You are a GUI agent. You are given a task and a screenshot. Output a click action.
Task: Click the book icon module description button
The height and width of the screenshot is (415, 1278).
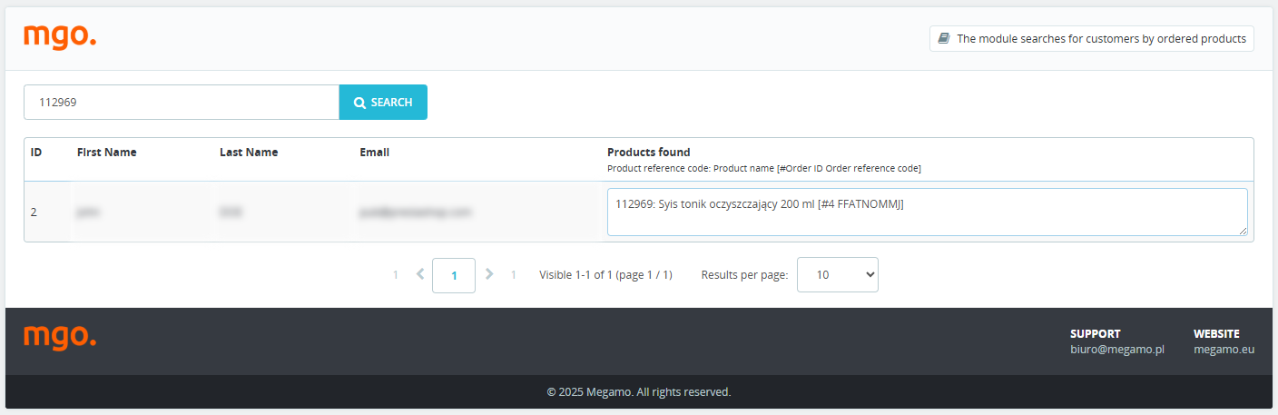point(1091,39)
